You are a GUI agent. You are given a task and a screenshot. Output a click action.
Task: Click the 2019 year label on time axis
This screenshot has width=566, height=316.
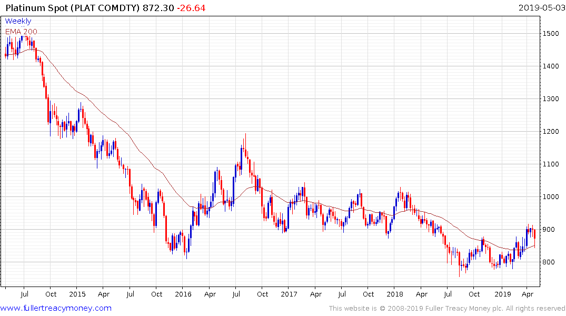pos(503,294)
